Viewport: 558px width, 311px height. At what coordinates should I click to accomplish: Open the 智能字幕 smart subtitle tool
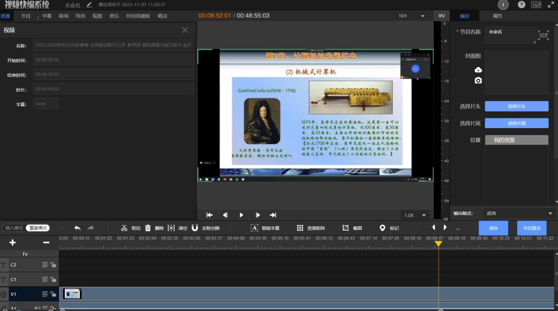pyautogui.click(x=265, y=228)
